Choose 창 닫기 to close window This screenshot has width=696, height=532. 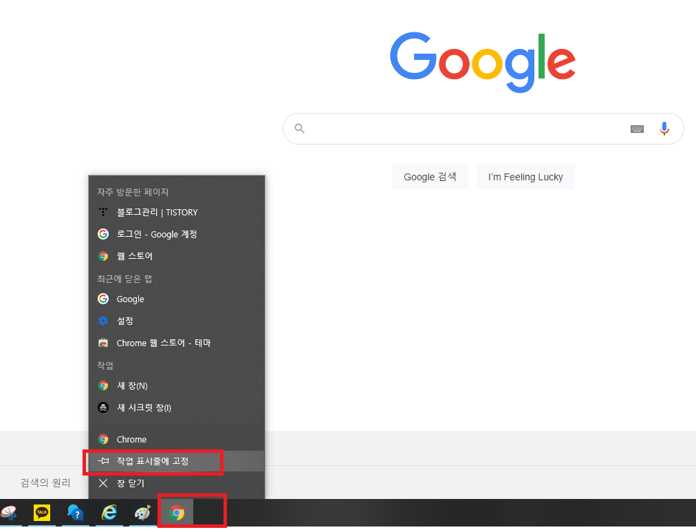point(177,483)
